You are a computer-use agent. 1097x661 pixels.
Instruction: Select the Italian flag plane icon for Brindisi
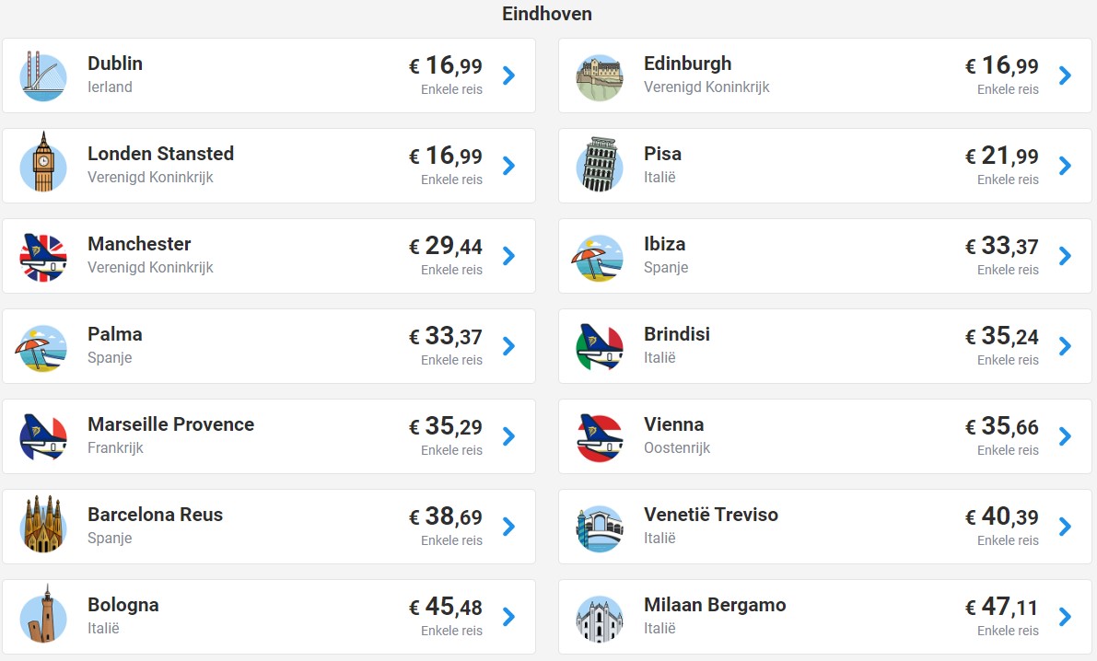(600, 347)
